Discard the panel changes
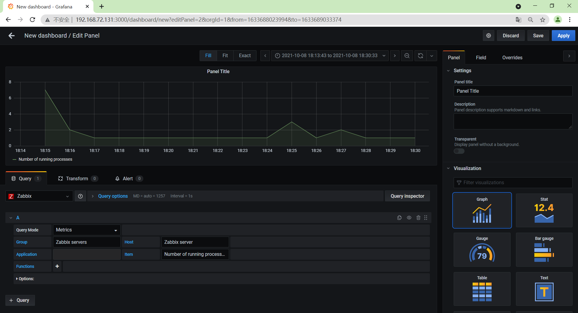The height and width of the screenshot is (313, 578). click(511, 36)
